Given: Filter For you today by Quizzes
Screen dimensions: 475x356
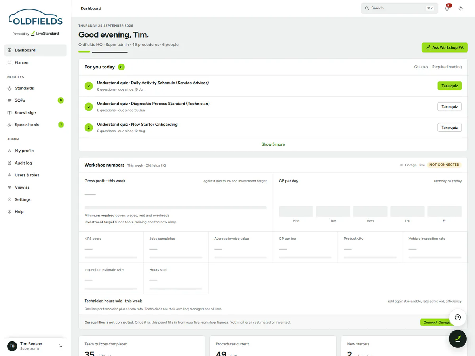Looking at the screenshot, I should click(421, 67).
